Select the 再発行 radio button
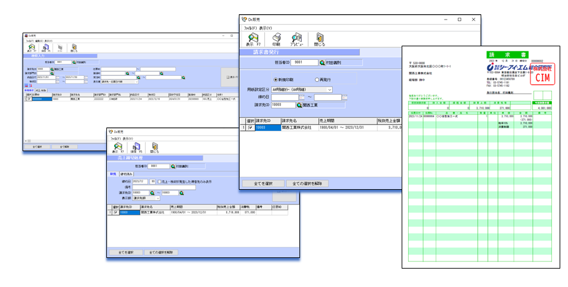This screenshot has height=287, width=568. tap(323, 79)
